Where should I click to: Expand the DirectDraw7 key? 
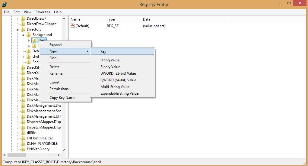(17, 19)
